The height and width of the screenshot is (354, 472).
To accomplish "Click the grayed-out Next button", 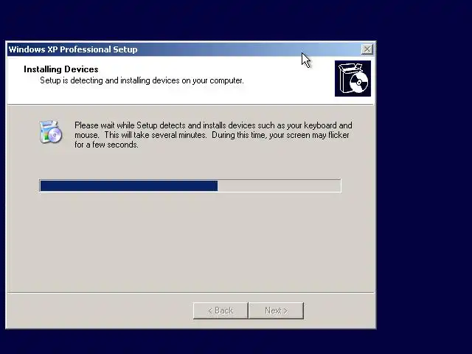I will pyautogui.click(x=276, y=310).
